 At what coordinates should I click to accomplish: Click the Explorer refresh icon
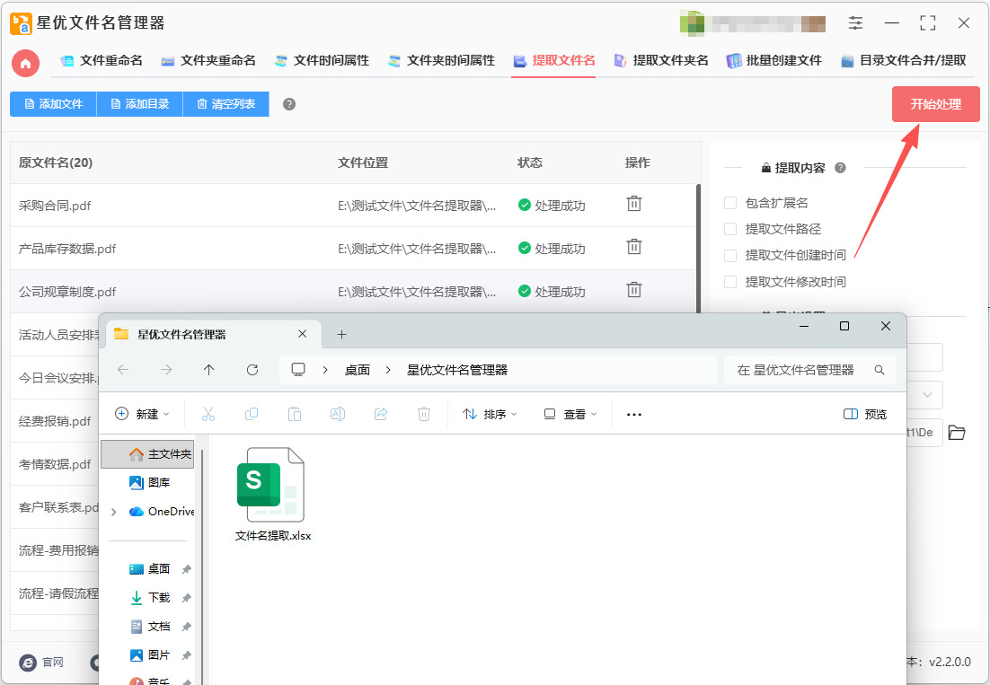(x=252, y=370)
